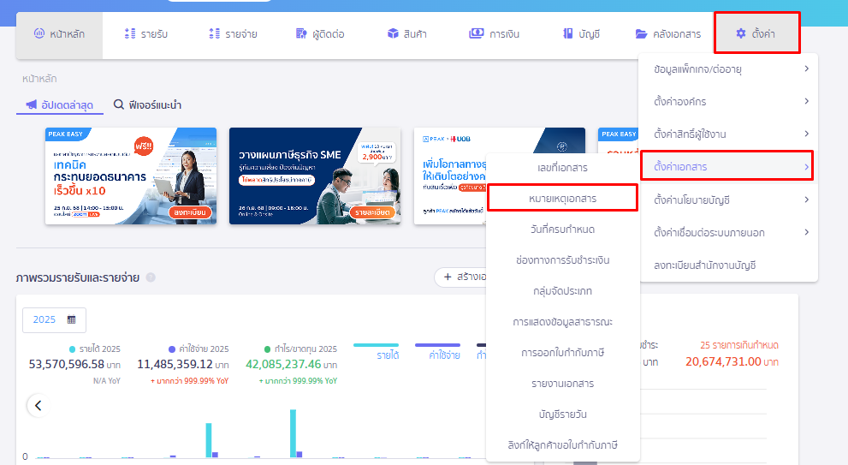Click the box icon of สินค้า
Viewport: 848px width, 465px height.
point(393,33)
